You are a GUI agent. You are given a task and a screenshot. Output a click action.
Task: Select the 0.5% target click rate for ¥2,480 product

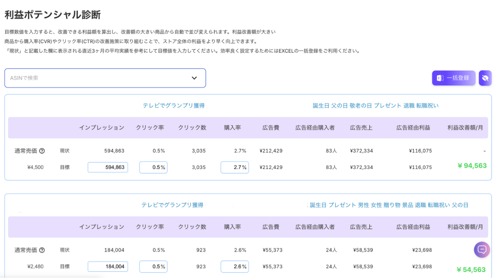(153, 266)
